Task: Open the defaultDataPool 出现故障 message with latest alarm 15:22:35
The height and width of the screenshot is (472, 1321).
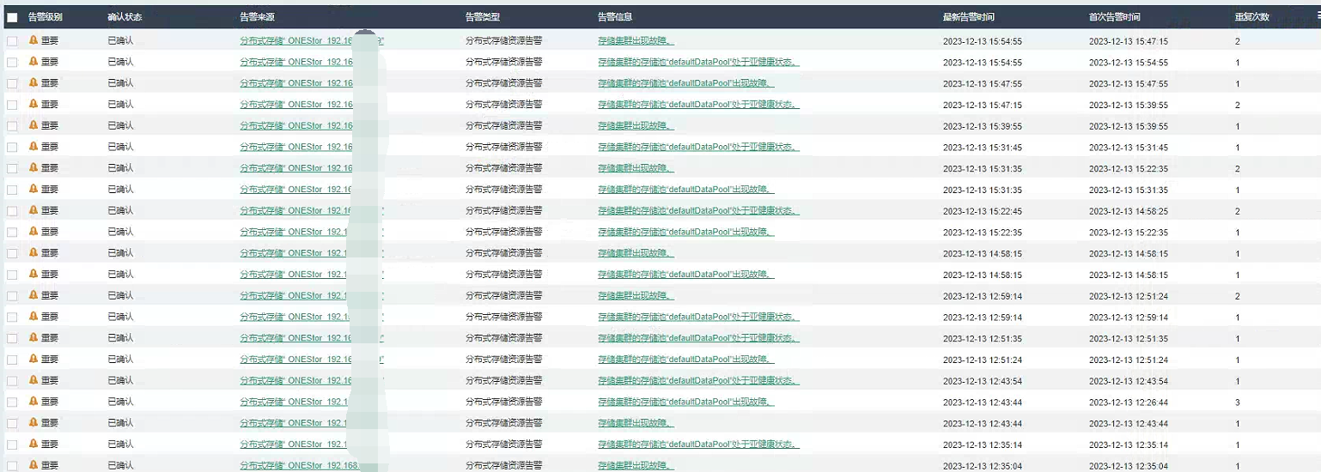Action: 685,232
